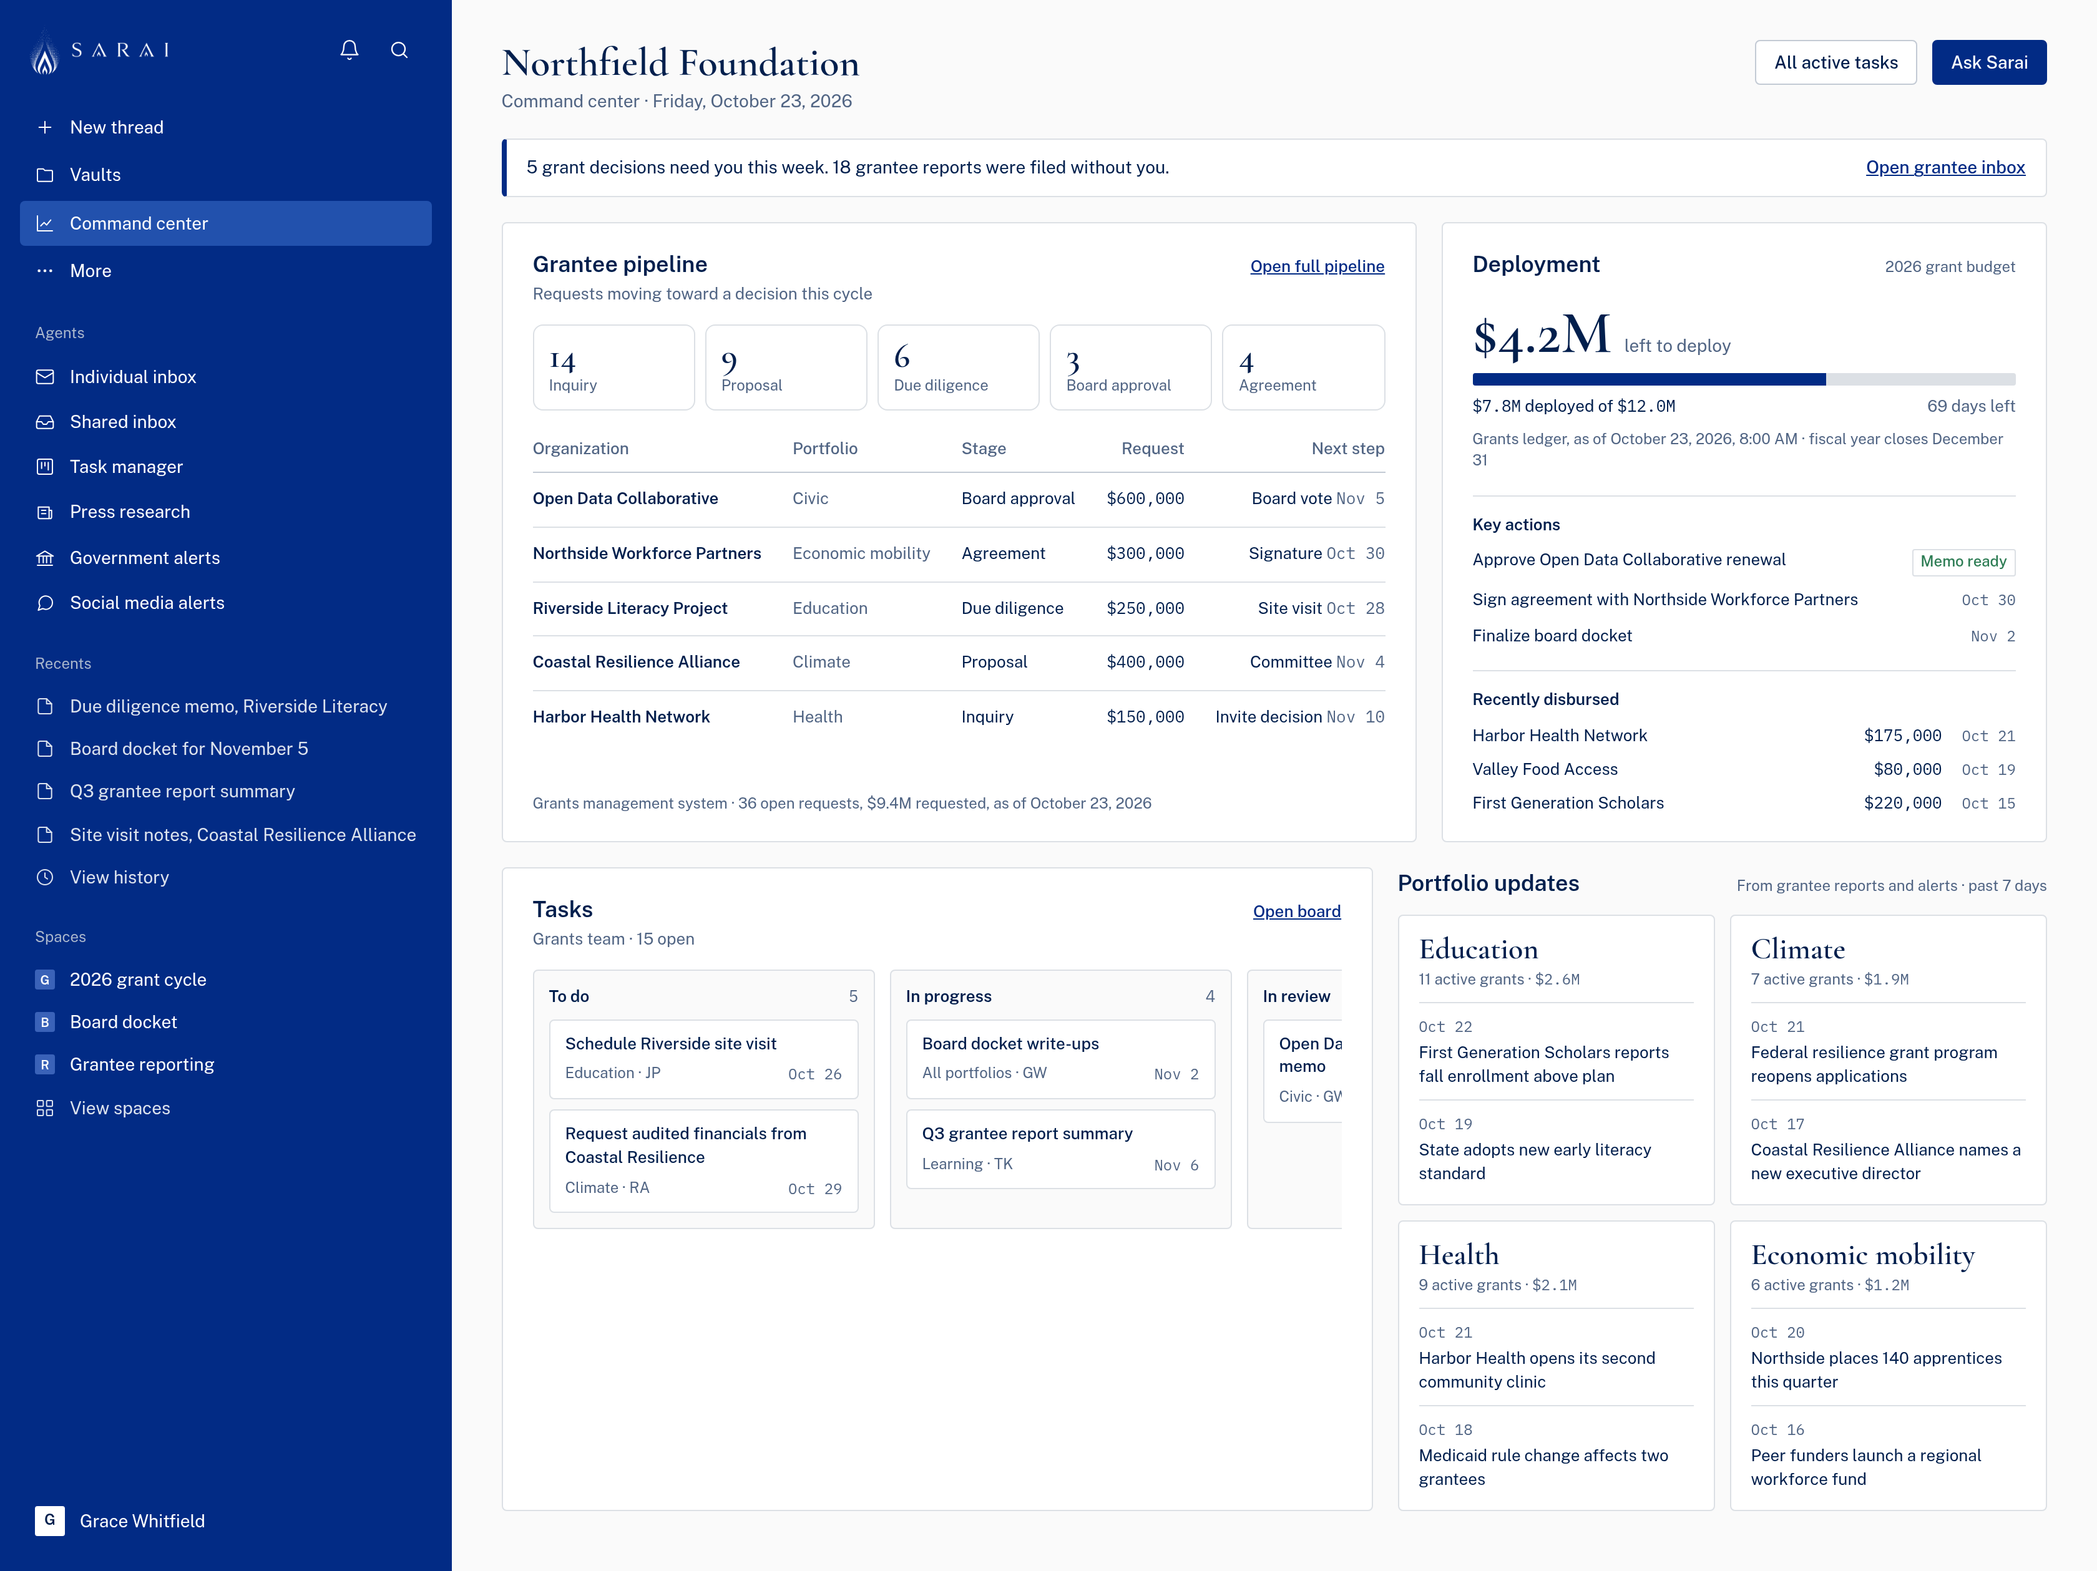Open the Schedule Riverside site visit task

[x=703, y=1058]
